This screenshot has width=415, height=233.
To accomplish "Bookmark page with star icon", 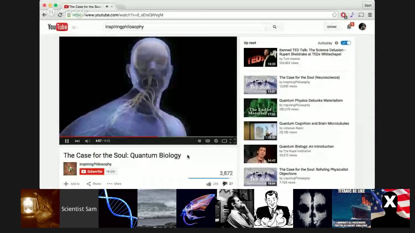I will (x=334, y=15).
